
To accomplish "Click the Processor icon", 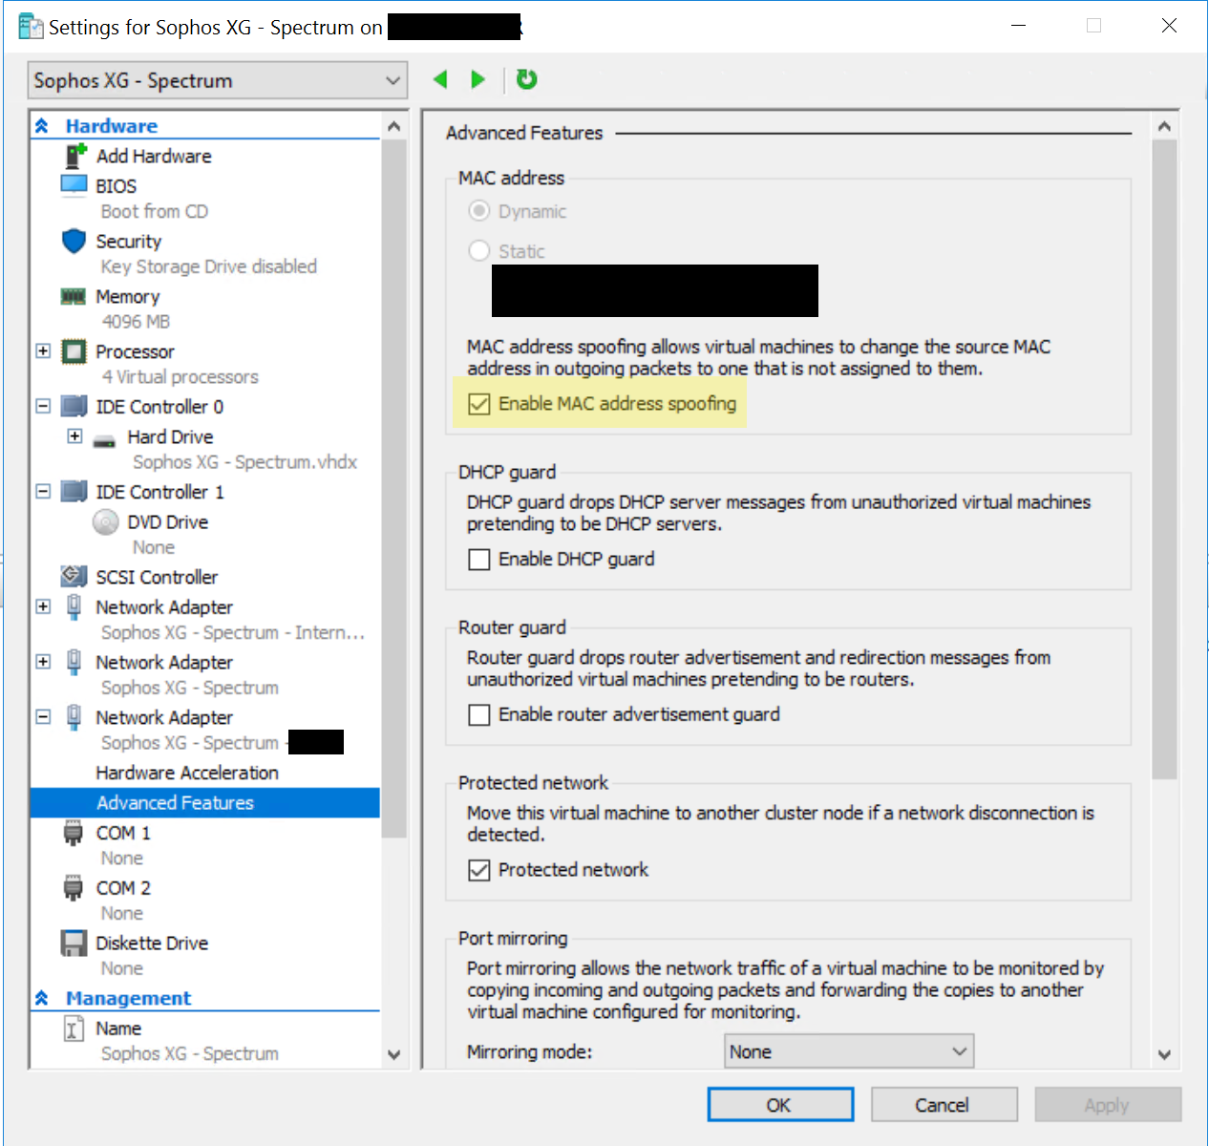I will 74,351.
